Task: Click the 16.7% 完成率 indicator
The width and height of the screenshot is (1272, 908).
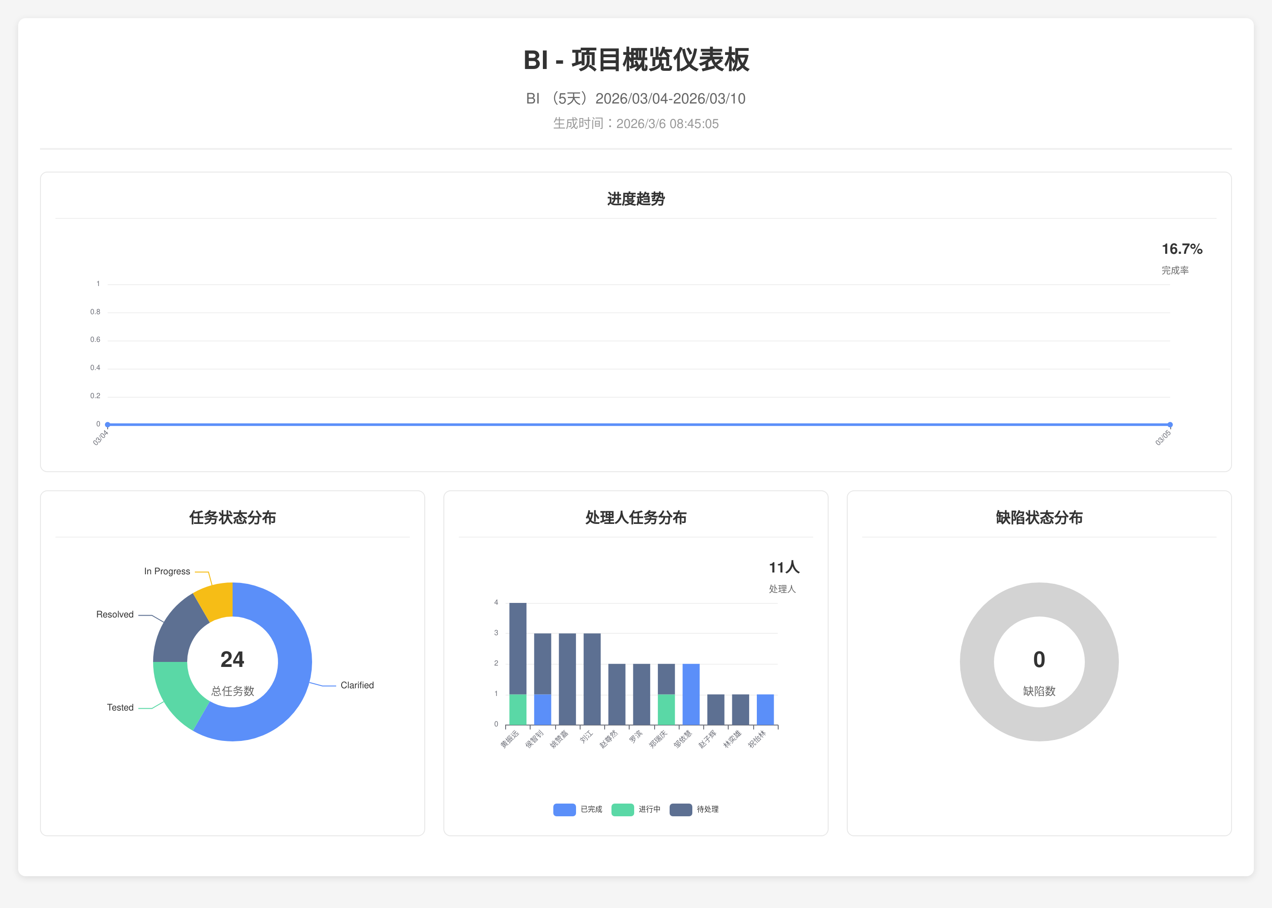Action: pyautogui.click(x=1182, y=249)
